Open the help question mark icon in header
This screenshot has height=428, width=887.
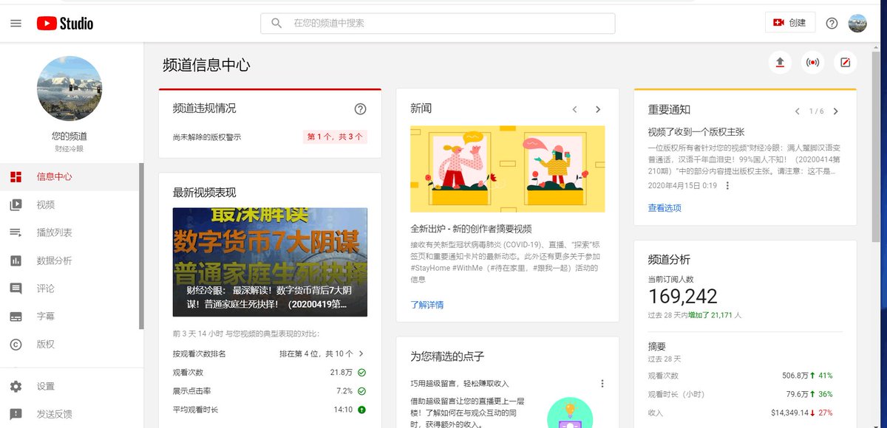point(832,23)
